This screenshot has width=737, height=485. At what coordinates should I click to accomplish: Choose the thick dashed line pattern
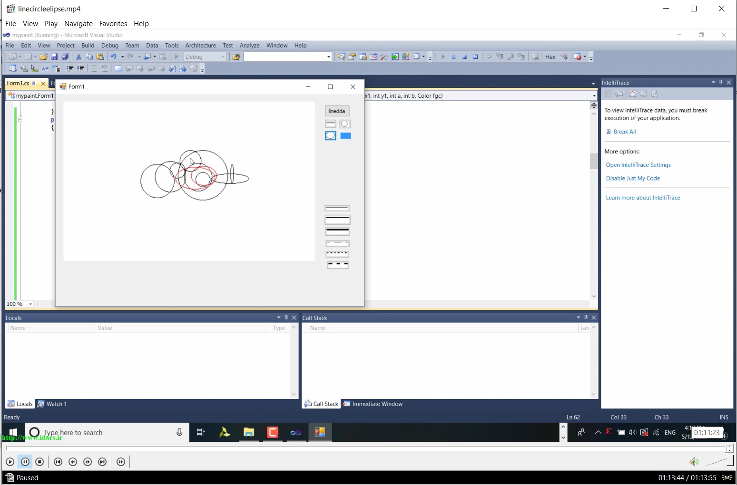pos(338,265)
